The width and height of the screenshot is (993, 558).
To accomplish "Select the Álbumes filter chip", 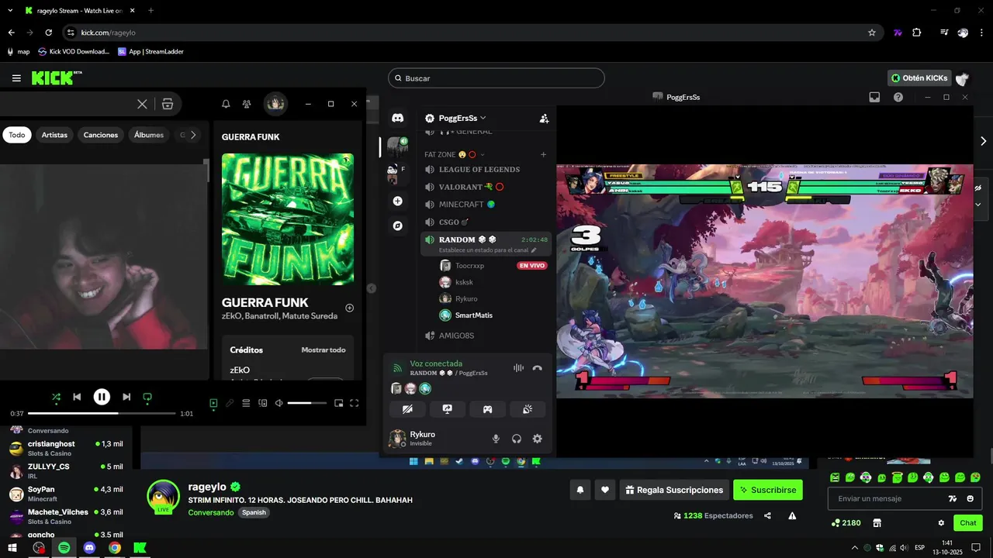I will (x=149, y=135).
